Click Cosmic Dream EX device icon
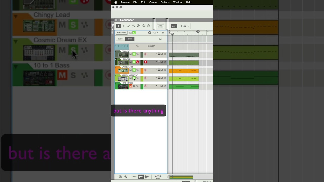This screenshot has width=324, height=182. (123, 78)
